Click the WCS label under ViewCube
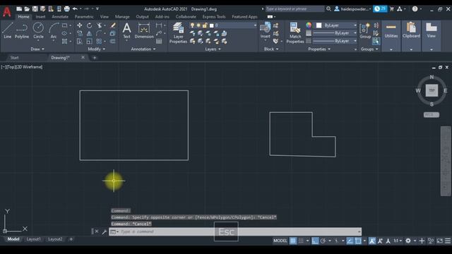 click(432, 114)
